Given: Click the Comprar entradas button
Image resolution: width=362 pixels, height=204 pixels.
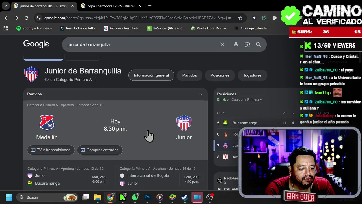Looking at the screenshot, I should [x=100, y=150].
